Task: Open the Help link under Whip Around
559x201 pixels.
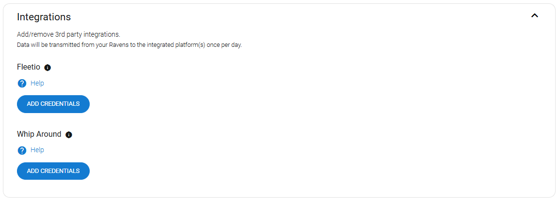Action: pos(37,150)
